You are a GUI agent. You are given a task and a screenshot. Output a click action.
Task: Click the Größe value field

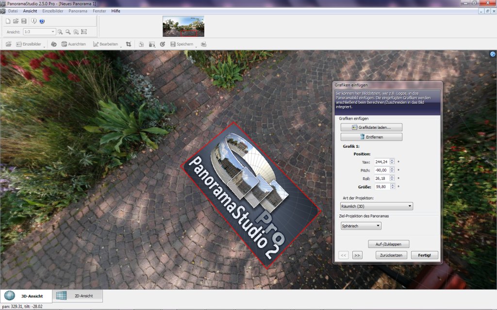[381, 186]
